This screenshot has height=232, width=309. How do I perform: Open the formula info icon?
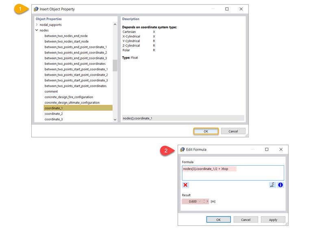pos(281,185)
